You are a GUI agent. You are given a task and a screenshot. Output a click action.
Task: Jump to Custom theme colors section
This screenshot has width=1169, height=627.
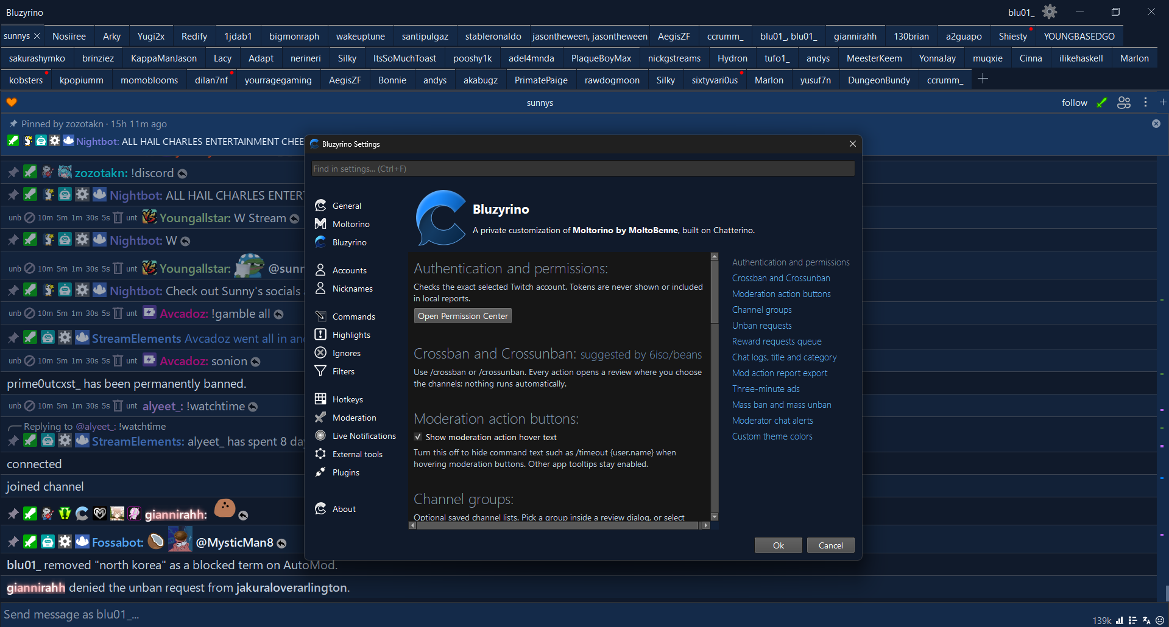[772, 436]
